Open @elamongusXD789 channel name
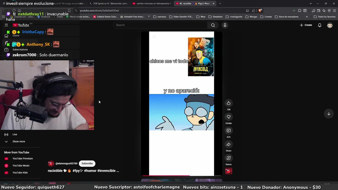Viewport: 338px width, 190px height. 66,164
